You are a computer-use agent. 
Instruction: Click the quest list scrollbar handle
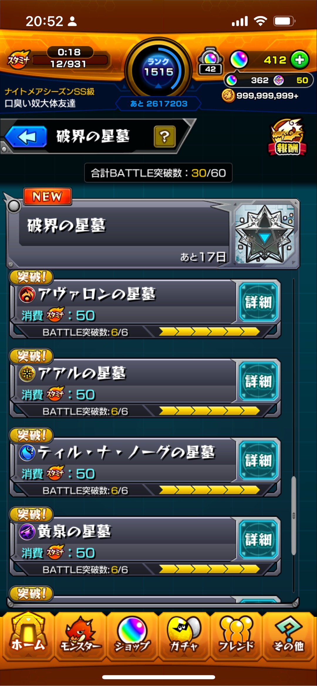pyautogui.click(x=294, y=516)
